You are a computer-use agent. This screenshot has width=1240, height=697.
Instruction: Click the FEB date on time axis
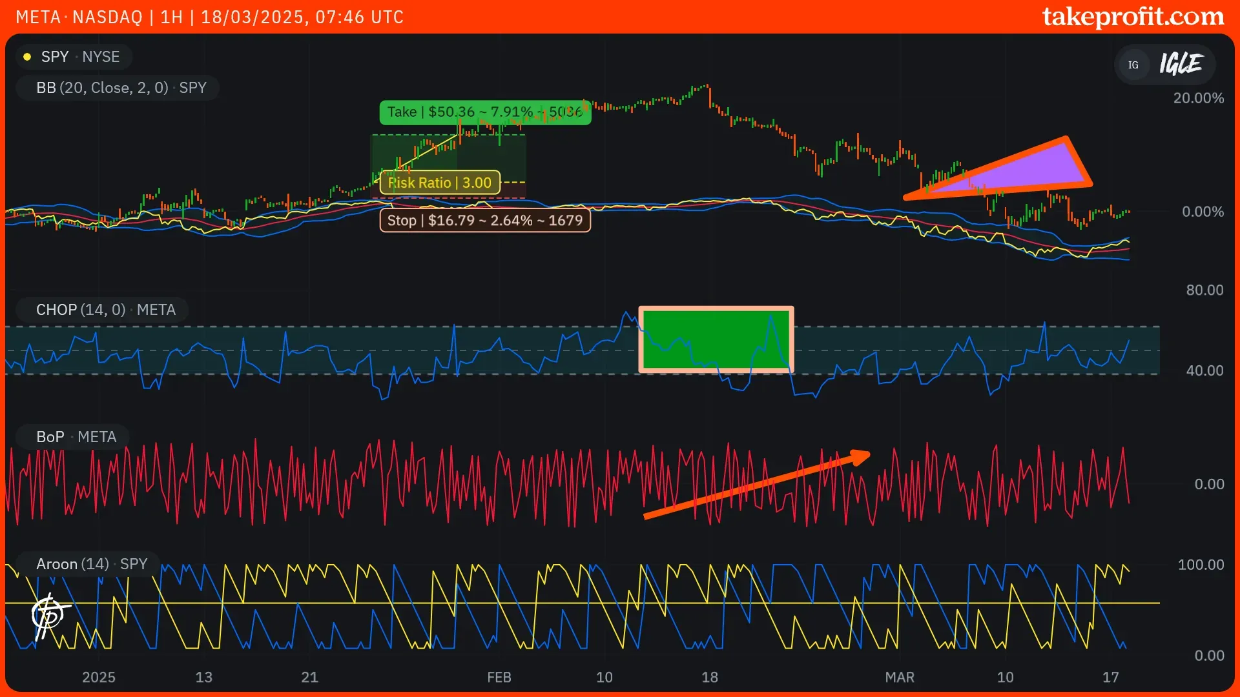tap(499, 677)
